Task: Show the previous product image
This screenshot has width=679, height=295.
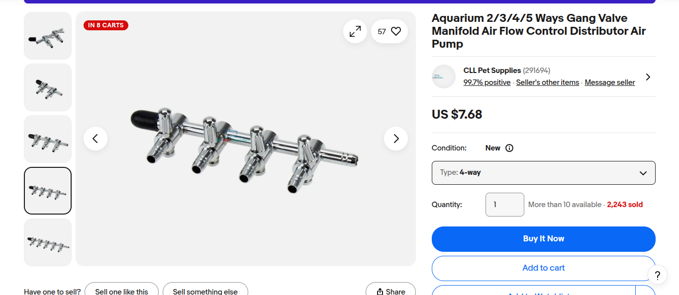Action: point(96,139)
